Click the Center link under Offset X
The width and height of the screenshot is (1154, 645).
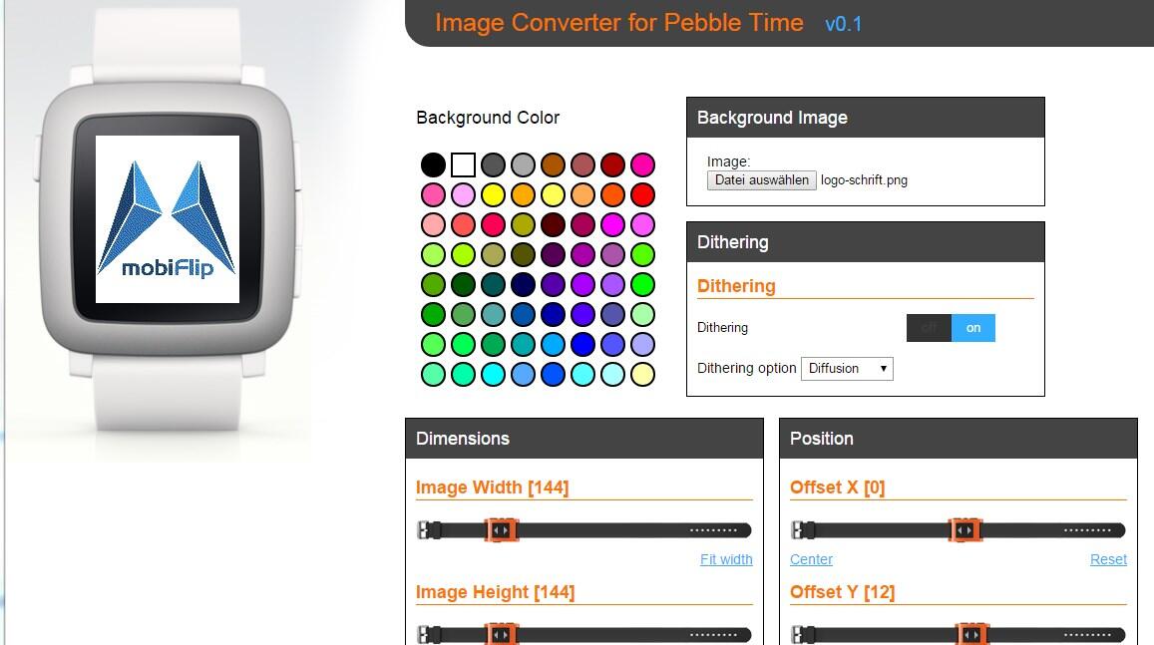(811, 559)
